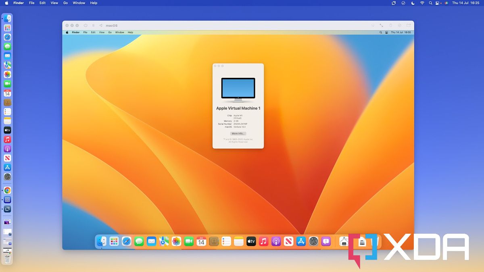Open Maps in the VM dock

point(164,241)
